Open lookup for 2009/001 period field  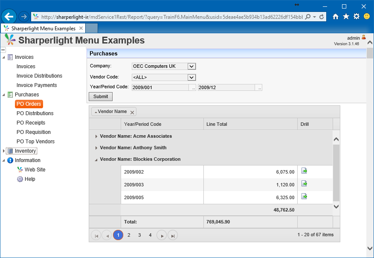(x=193, y=87)
